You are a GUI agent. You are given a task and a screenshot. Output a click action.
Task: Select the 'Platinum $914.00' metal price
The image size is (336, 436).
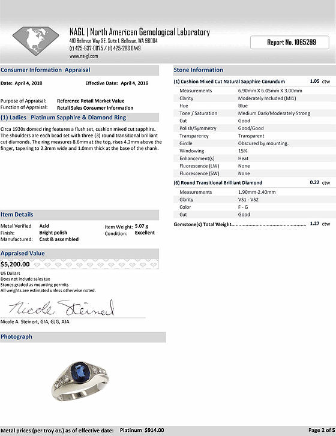coord(142,430)
